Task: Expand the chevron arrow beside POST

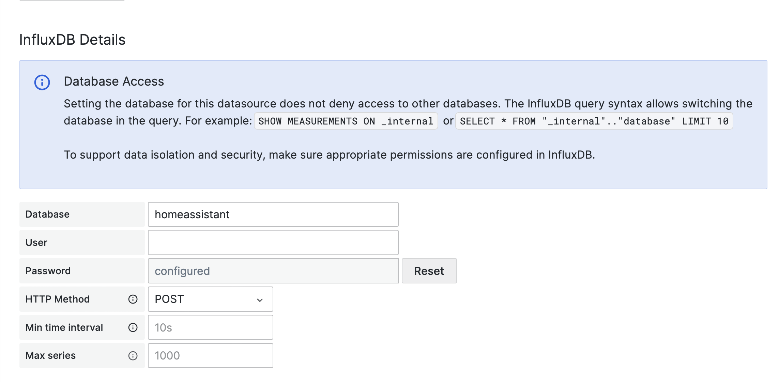Action: tap(260, 300)
